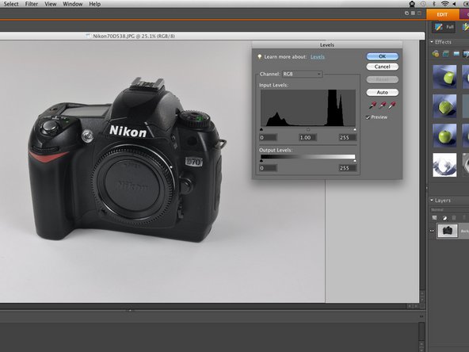The width and height of the screenshot is (469, 352).
Task: Click the input highlight field 255
Action: point(348,138)
